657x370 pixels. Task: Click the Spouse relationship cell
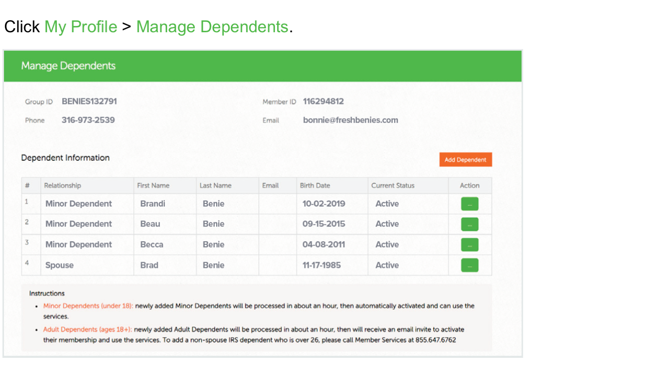(x=59, y=265)
